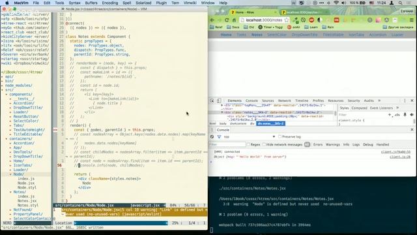Collapse the Node/ folder in NERDTree
417x235 pixels.
pos(10,174)
